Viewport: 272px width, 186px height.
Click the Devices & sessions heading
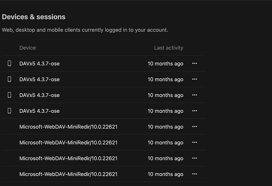click(x=34, y=17)
